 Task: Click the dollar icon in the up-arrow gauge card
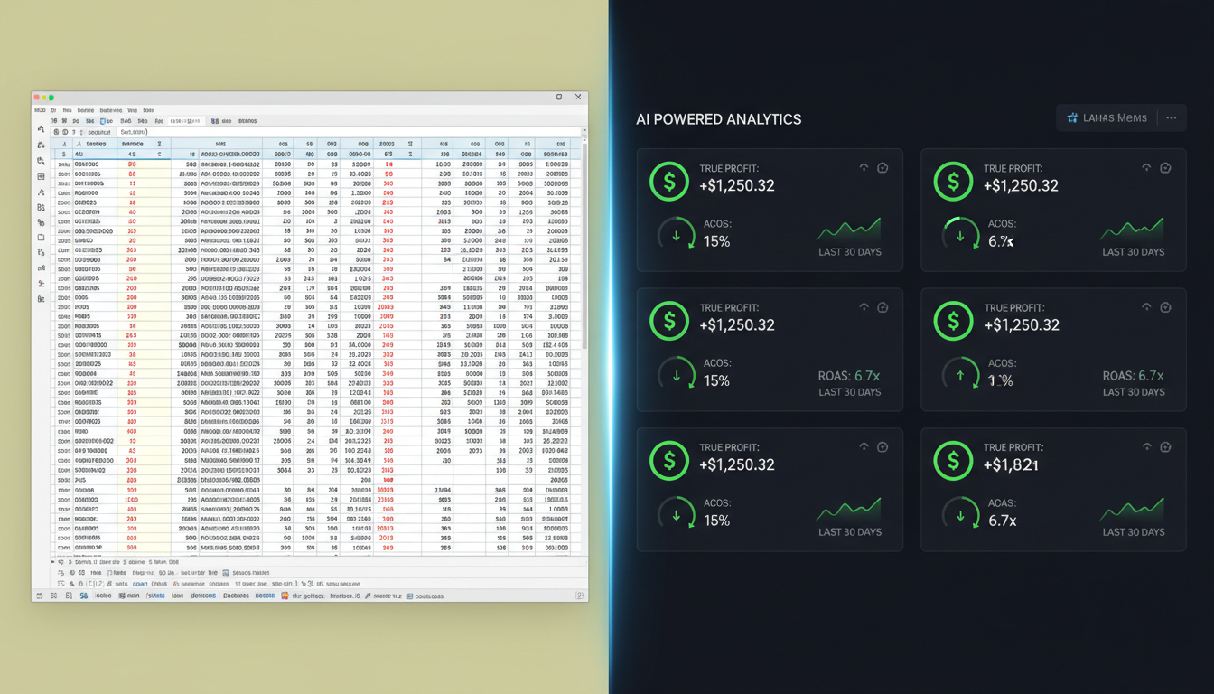(x=954, y=321)
